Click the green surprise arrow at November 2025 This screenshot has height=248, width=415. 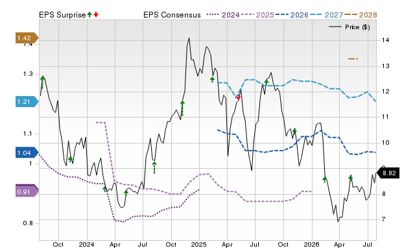pyautogui.click(x=294, y=131)
